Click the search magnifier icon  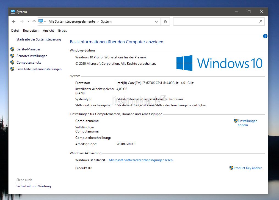coord(261,21)
